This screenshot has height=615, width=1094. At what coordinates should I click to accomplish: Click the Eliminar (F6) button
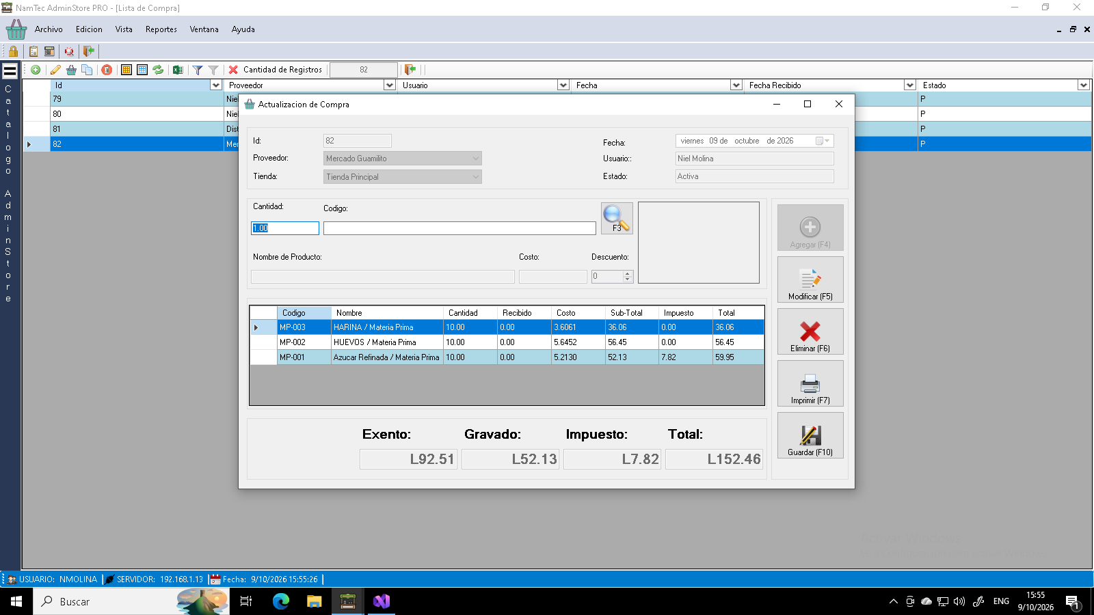[x=810, y=331]
